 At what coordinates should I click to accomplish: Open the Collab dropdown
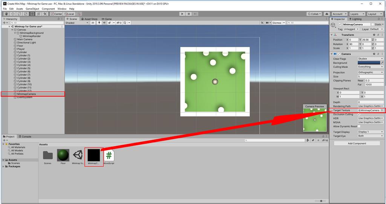[314, 14]
